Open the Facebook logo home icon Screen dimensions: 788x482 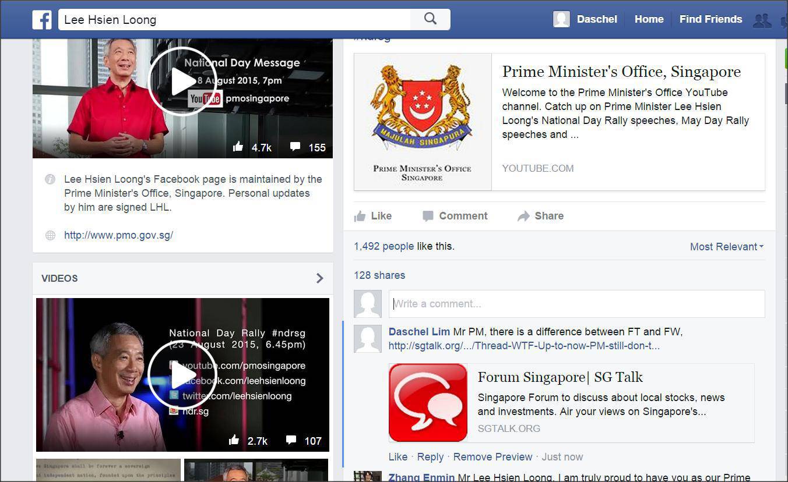point(42,20)
